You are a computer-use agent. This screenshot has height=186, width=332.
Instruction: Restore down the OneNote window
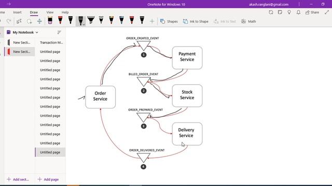323,4
